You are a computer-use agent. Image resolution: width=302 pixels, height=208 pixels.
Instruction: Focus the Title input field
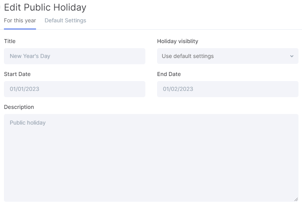point(74,56)
